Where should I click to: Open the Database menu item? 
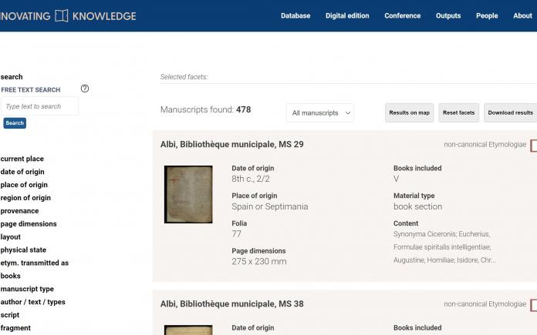coord(296,15)
